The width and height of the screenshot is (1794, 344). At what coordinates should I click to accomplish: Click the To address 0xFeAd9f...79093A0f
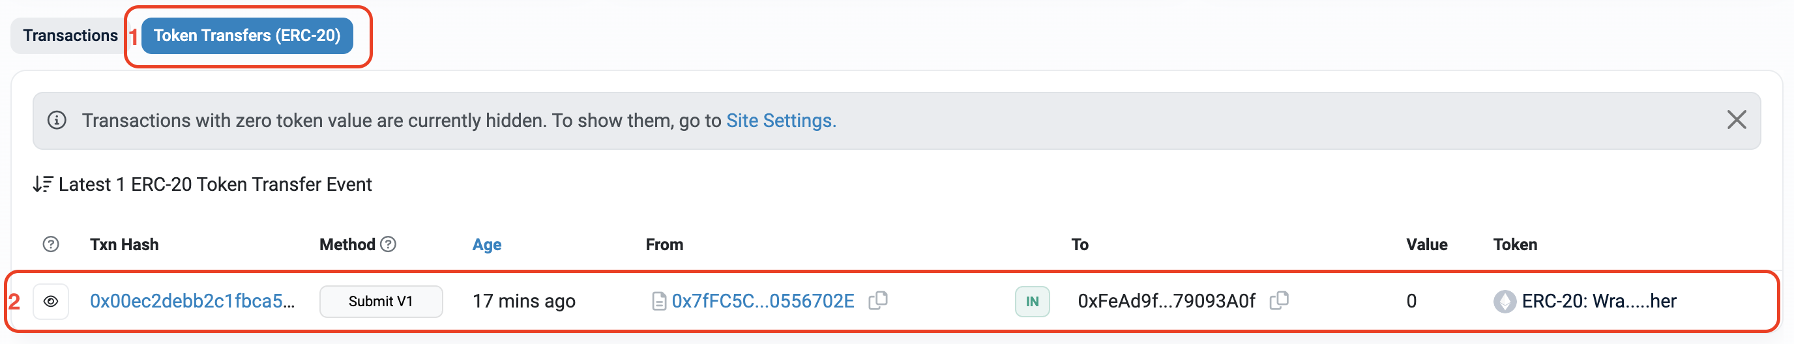pyautogui.click(x=1166, y=301)
